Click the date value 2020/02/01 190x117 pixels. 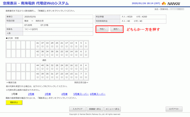coord(30,17)
